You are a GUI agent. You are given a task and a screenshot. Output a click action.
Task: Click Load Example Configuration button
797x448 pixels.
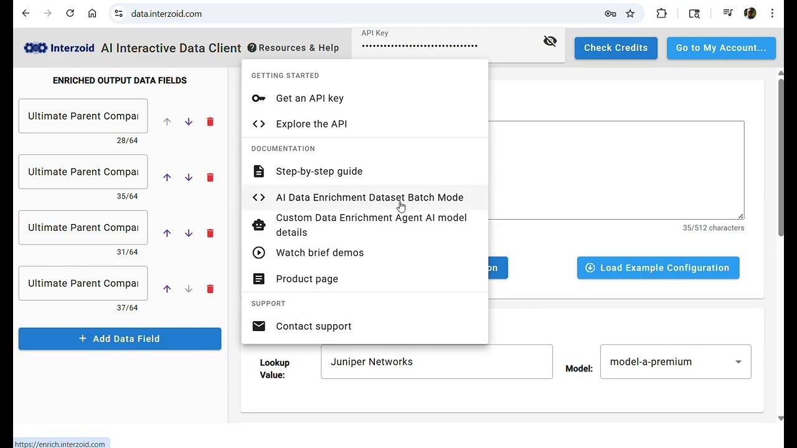[x=658, y=268]
